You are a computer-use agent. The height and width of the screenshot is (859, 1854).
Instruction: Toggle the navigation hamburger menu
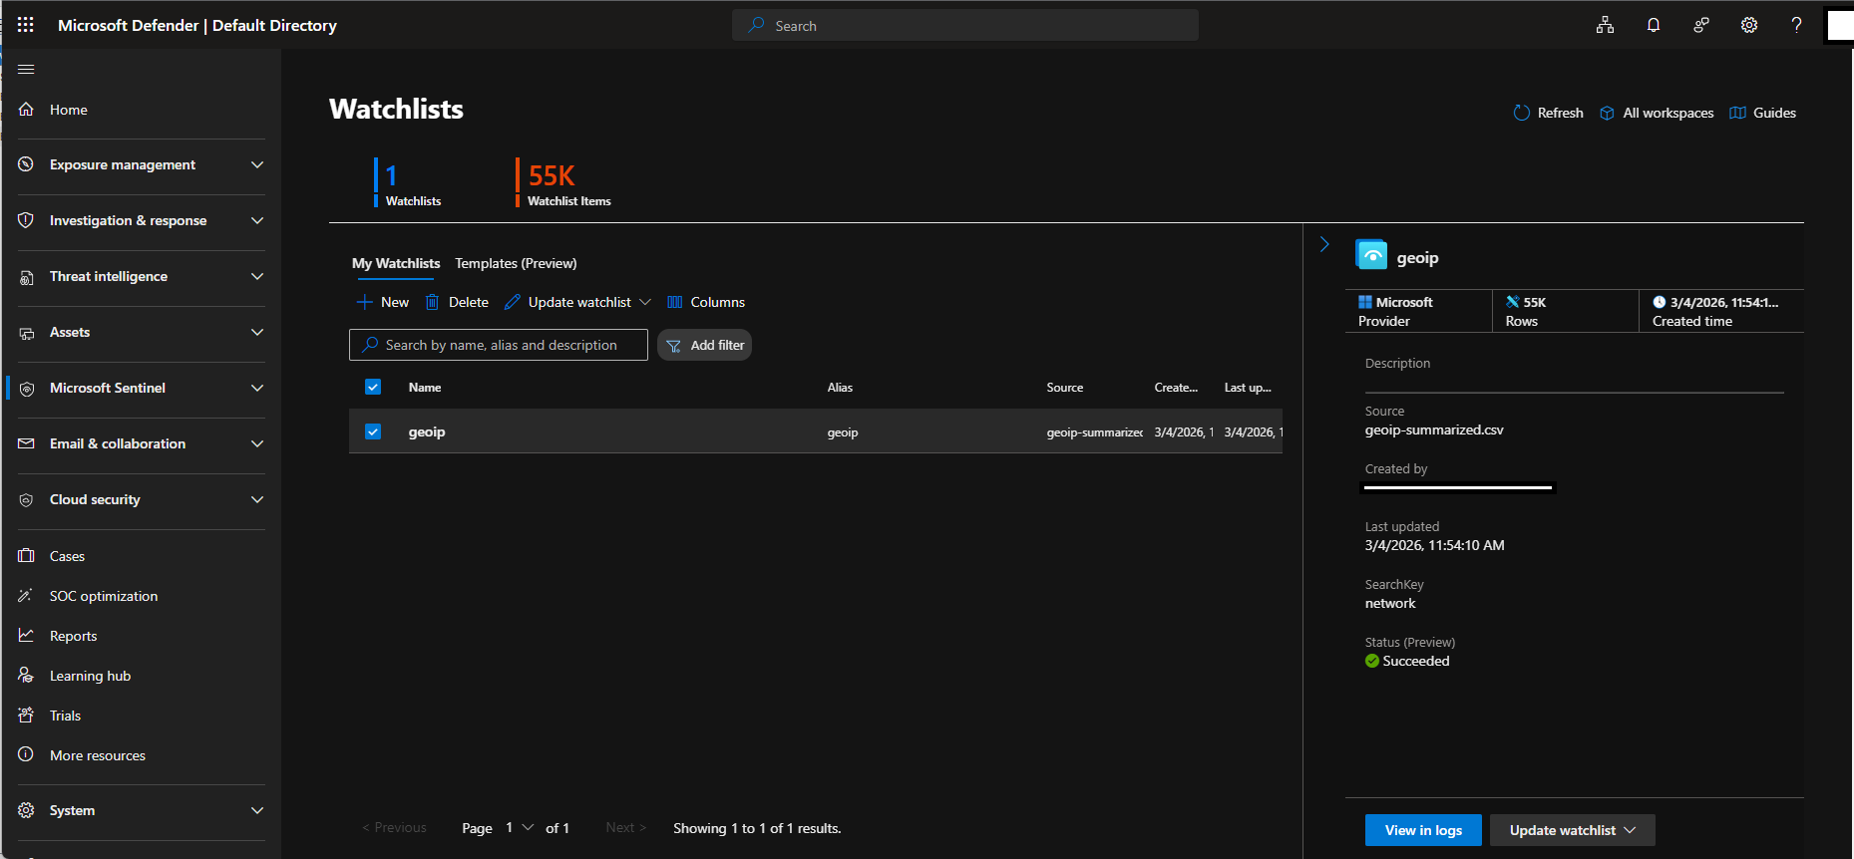[x=26, y=69]
